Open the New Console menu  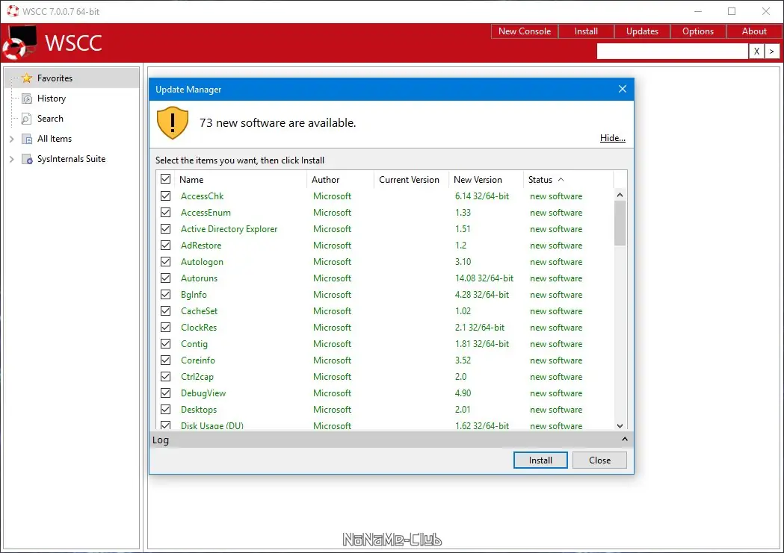(x=525, y=31)
